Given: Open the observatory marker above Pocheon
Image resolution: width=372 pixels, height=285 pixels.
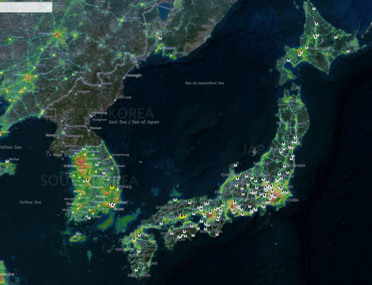Looking at the screenshot, I should [84, 149].
